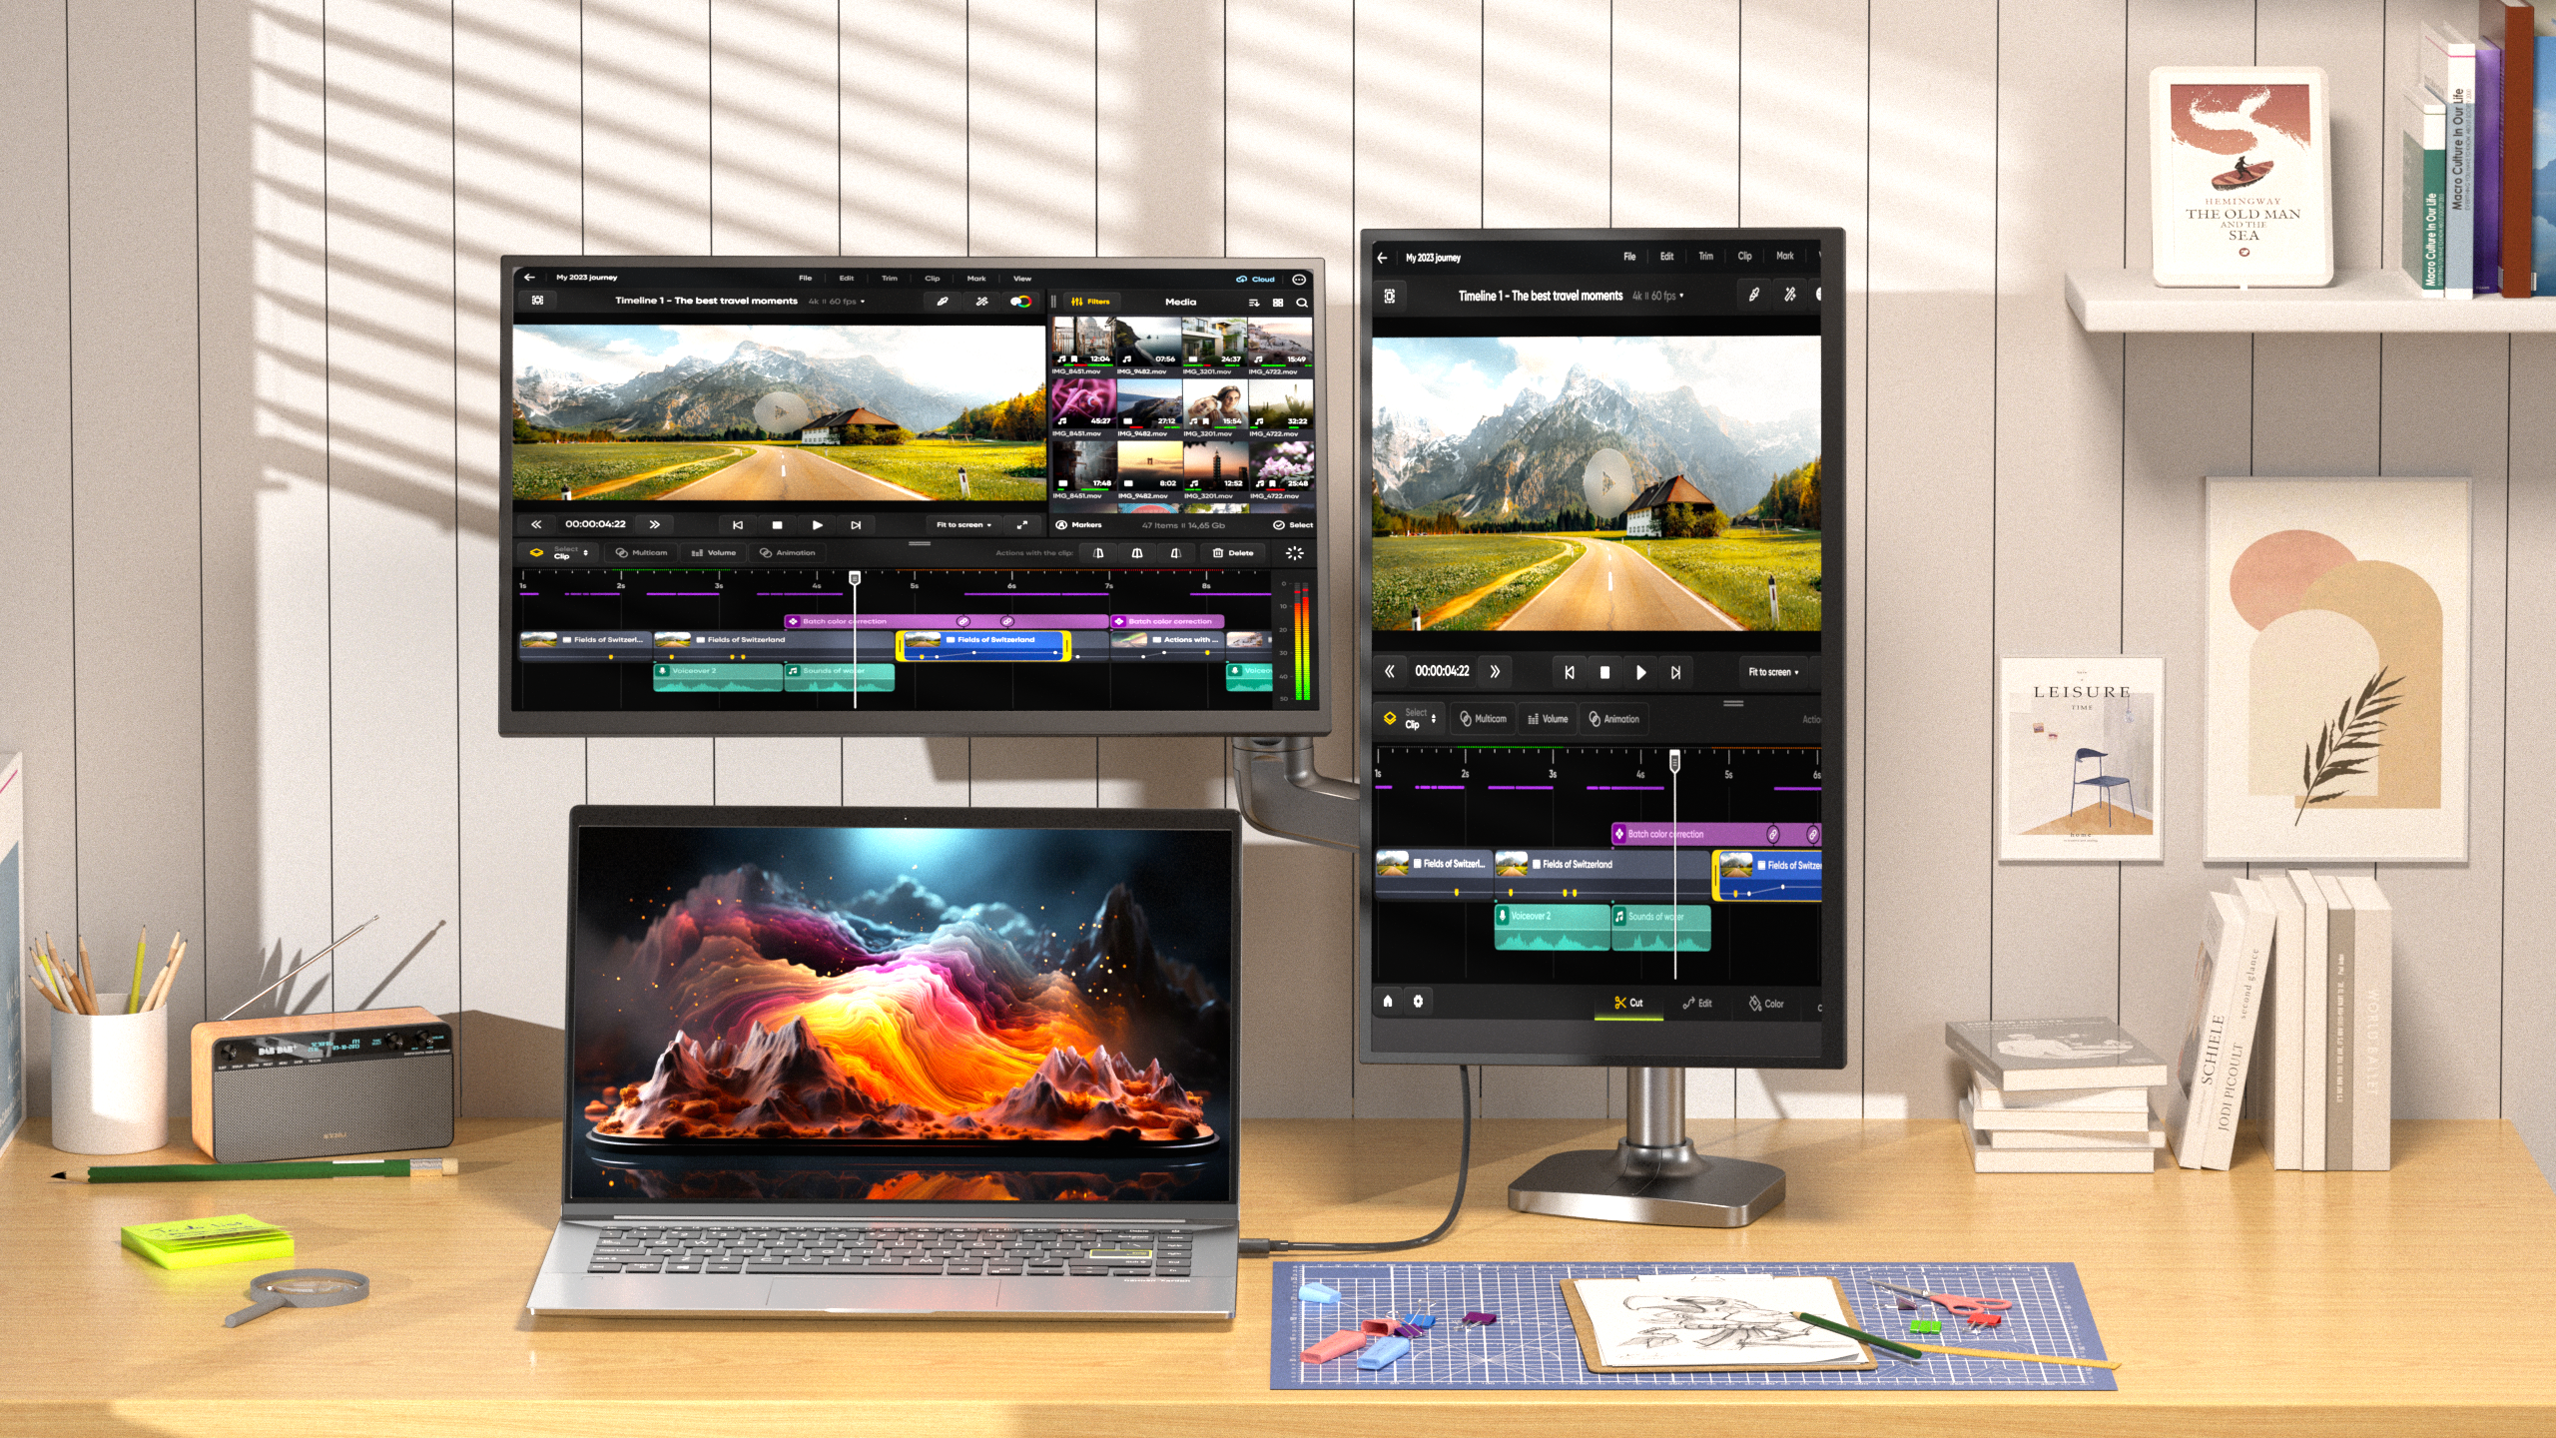Click Volume button on horizontal monitor

click(714, 553)
